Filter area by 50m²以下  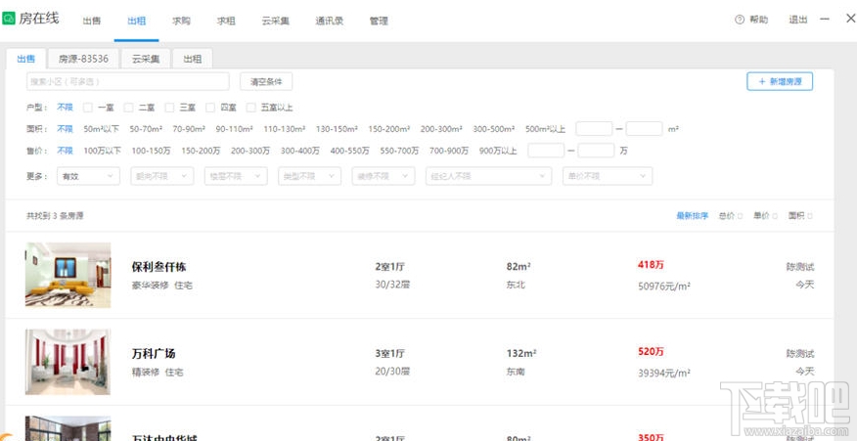coord(101,129)
